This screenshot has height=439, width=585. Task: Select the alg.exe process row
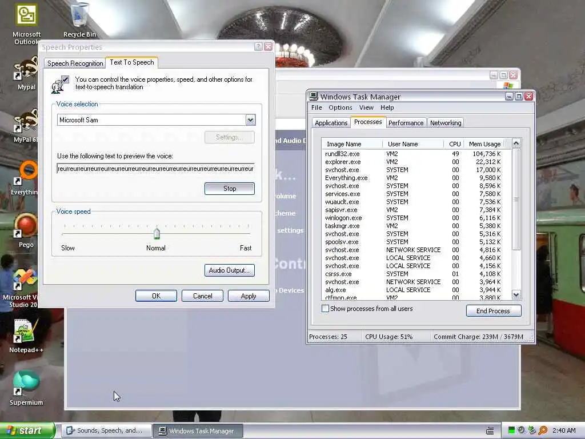pos(413,290)
